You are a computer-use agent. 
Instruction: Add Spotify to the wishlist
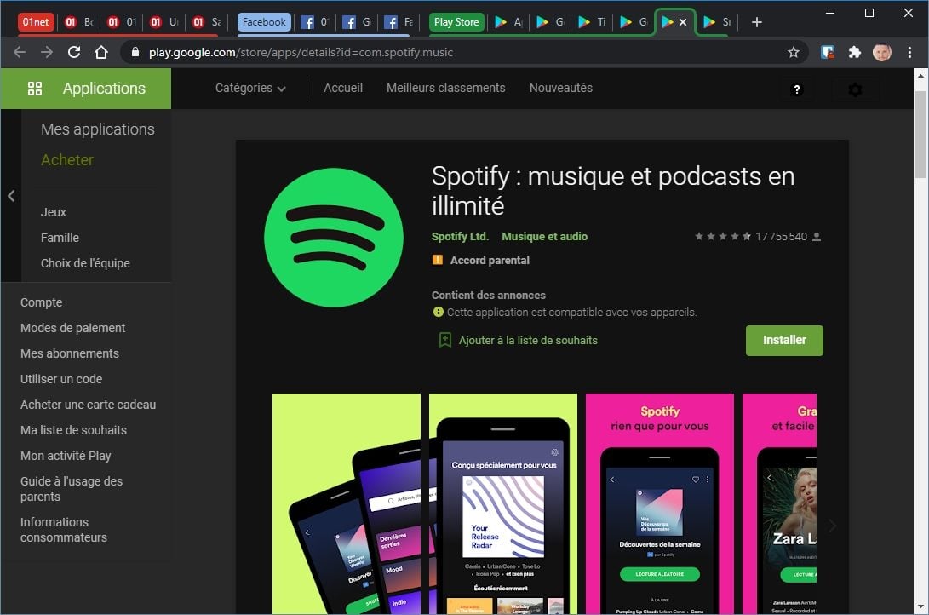pos(528,340)
